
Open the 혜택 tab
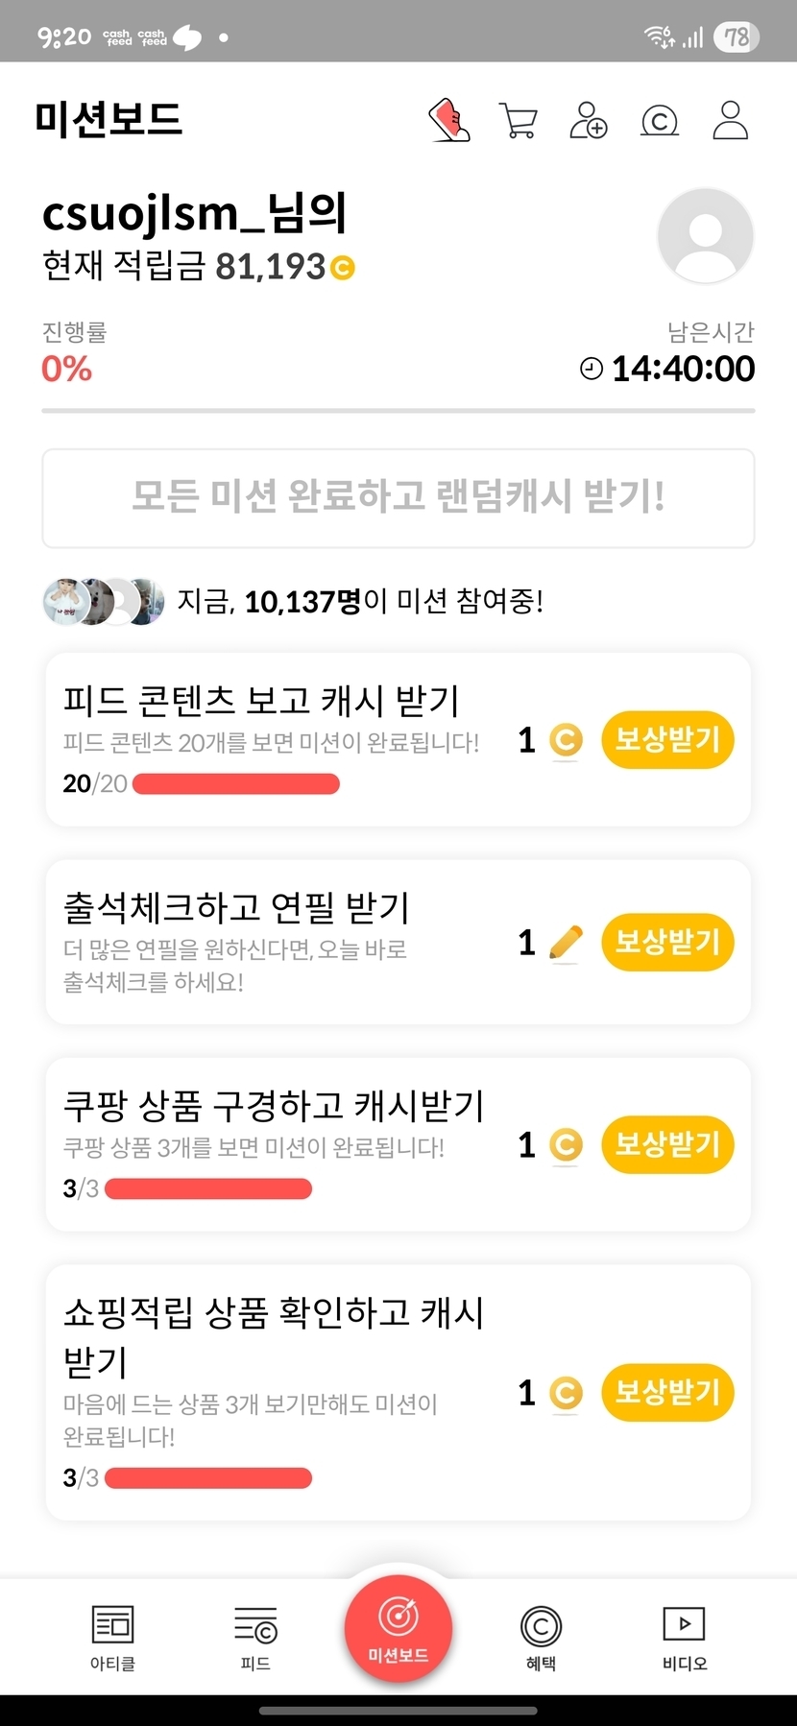pos(541,1638)
